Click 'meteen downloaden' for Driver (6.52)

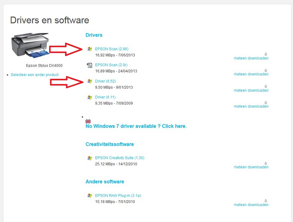(x=251, y=90)
